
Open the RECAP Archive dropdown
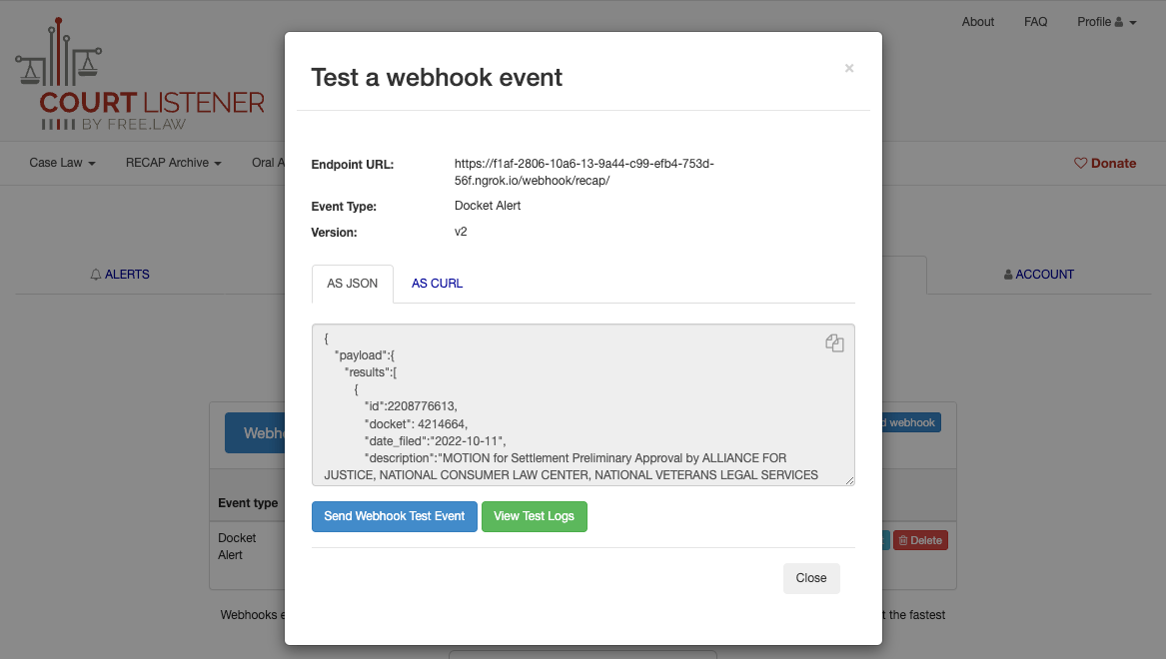tap(173, 163)
